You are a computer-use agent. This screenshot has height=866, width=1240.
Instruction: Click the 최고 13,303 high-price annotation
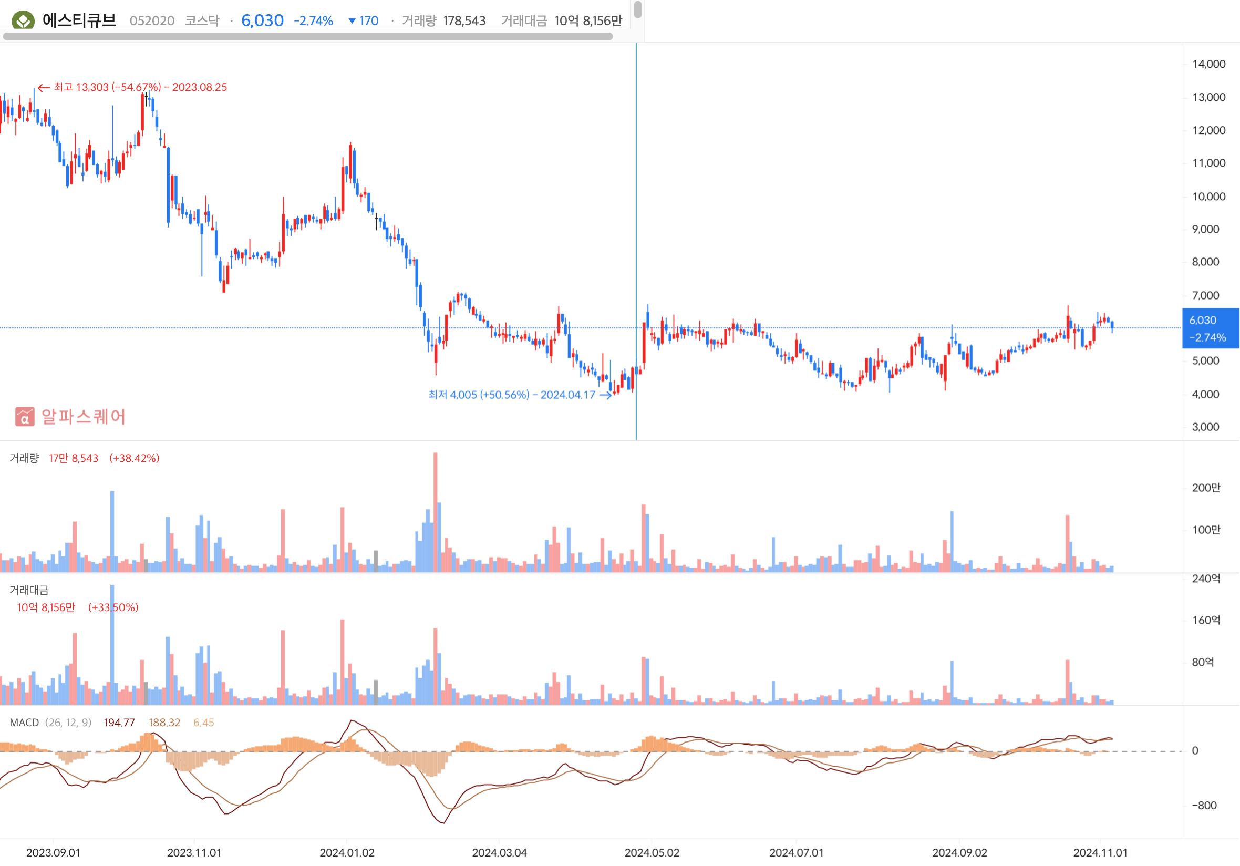click(x=132, y=87)
